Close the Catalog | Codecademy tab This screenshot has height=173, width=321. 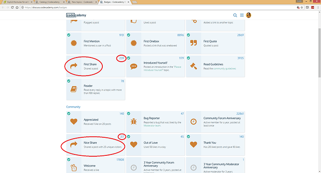[64, 2]
